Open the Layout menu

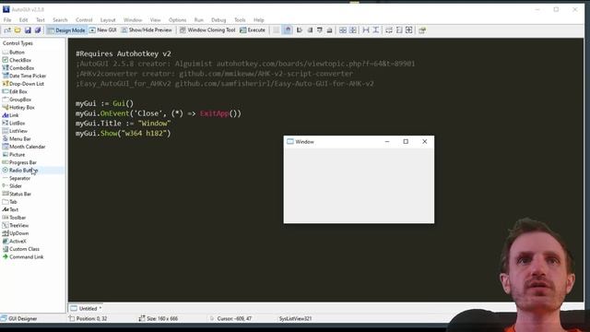tap(108, 20)
